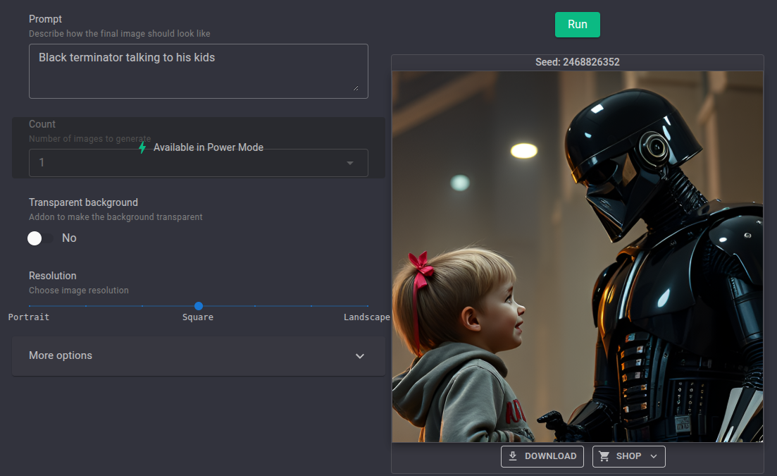Select the Portrait resolution label
Image resolution: width=777 pixels, height=476 pixels.
pyautogui.click(x=29, y=317)
